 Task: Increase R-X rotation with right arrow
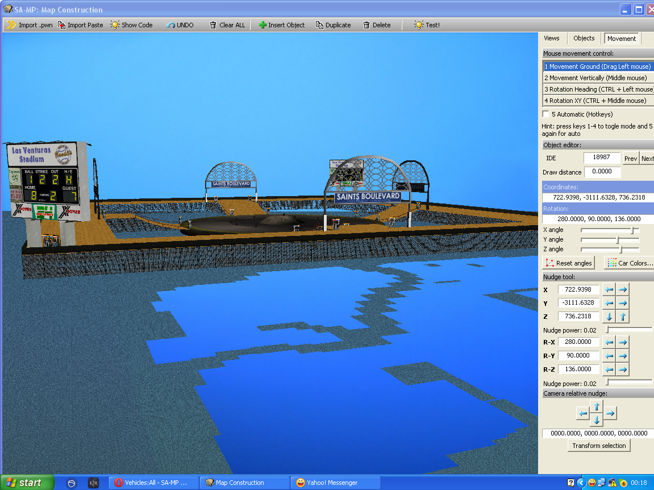623,342
